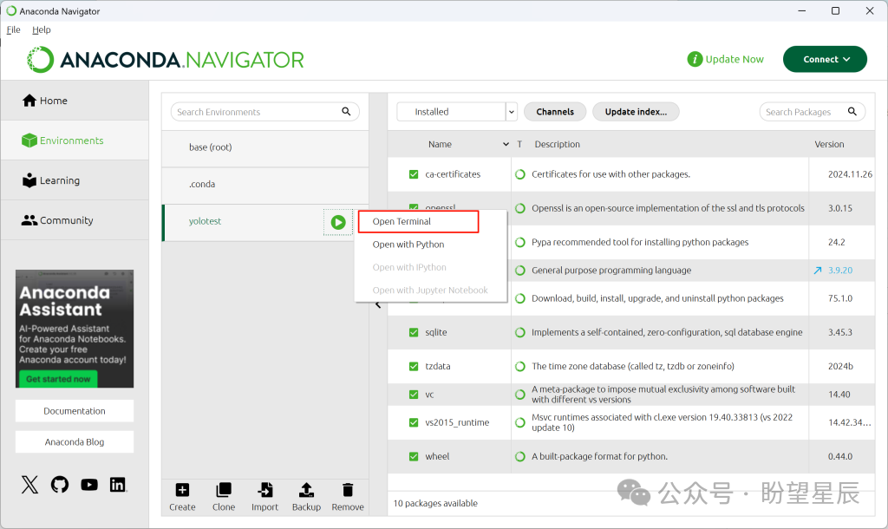Click the status circle for openssl row
888x529 pixels.
520,208
